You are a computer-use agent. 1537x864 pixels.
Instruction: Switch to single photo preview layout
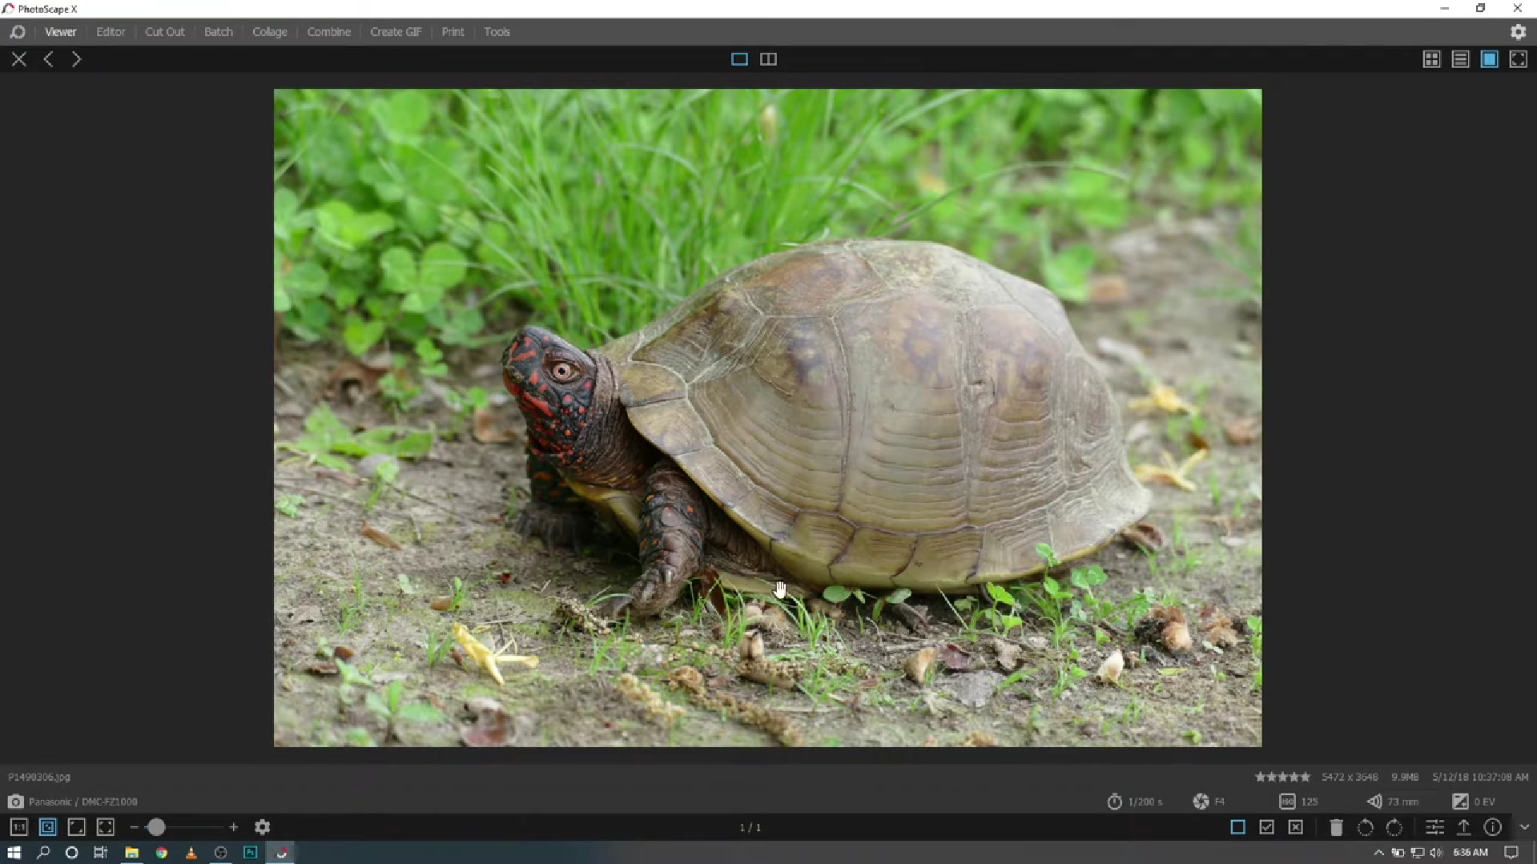[x=1489, y=59]
